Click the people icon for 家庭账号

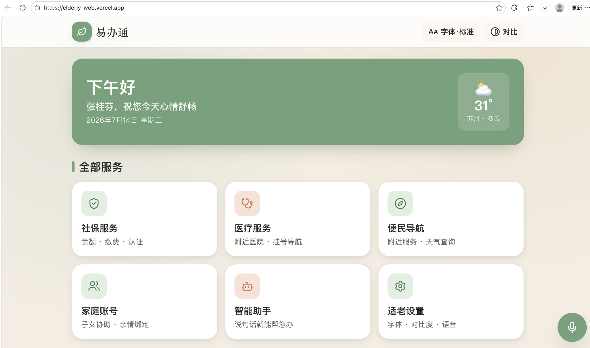(94, 286)
